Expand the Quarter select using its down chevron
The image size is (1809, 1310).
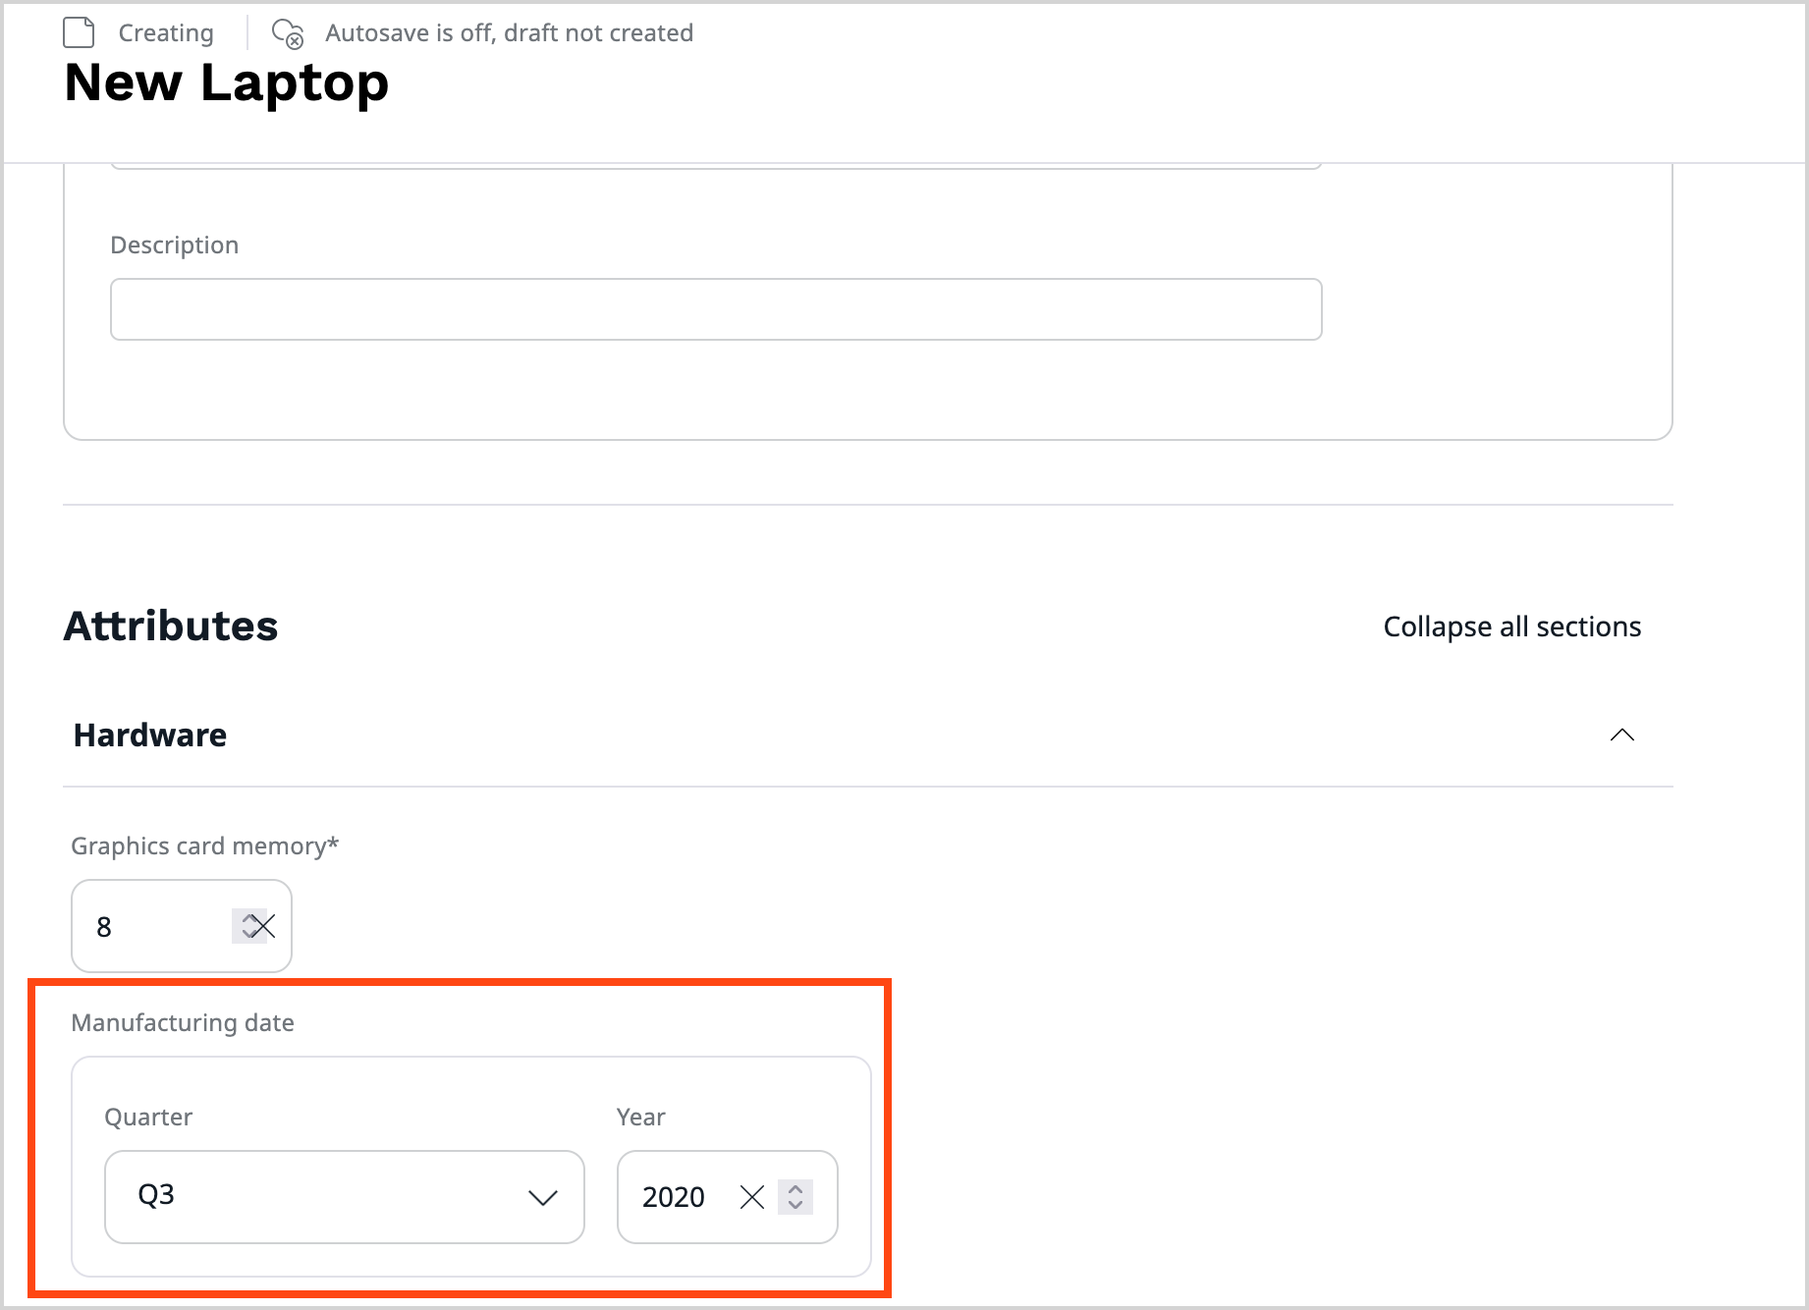pos(542,1197)
